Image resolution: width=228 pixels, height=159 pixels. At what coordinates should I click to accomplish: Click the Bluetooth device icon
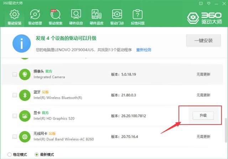point(25,95)
